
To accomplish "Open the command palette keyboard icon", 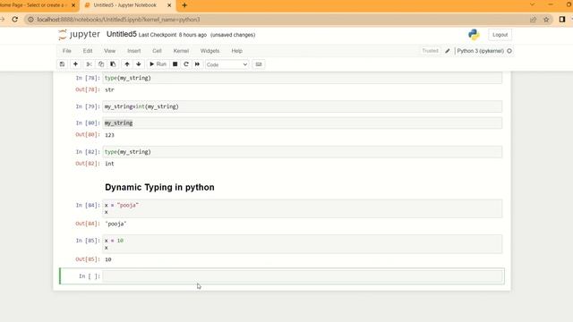I will click(259, 64).
